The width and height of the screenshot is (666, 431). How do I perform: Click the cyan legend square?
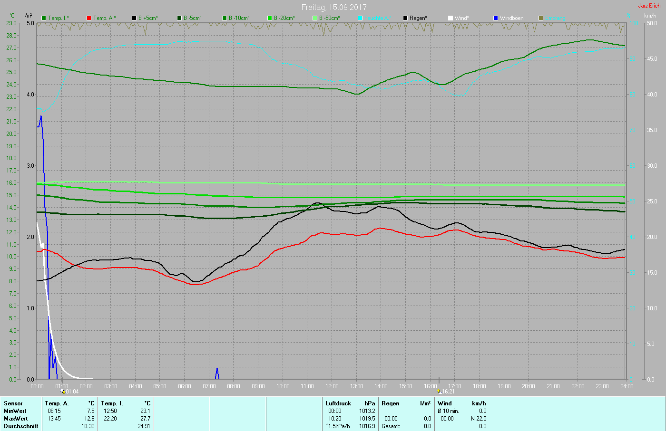pyautogui.click(x=360, y=18)
